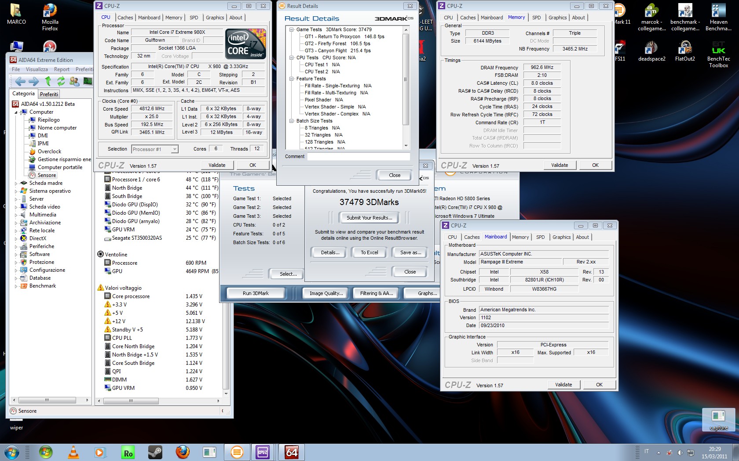This screenshot has height=461, width=739.
Task: Open Windows Start menu orb
Action: pos(12,452)
